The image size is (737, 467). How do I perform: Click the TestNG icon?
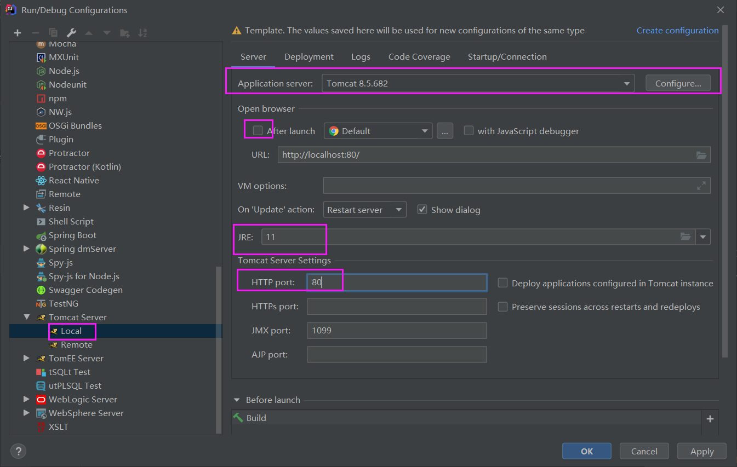[41, 304]
